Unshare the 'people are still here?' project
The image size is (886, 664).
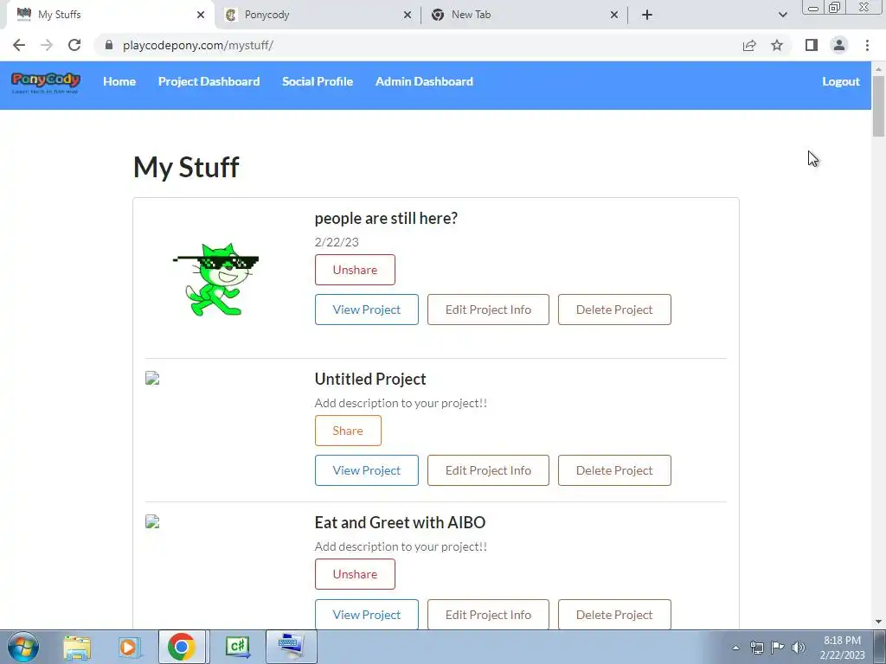355,270
